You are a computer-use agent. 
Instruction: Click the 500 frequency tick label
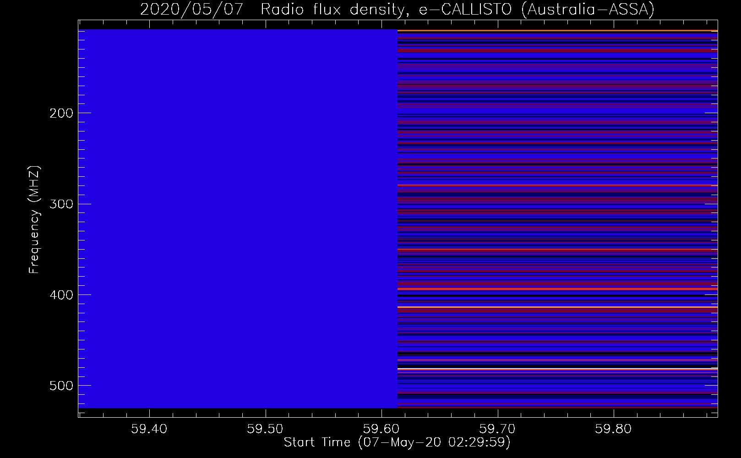(61, 386)
